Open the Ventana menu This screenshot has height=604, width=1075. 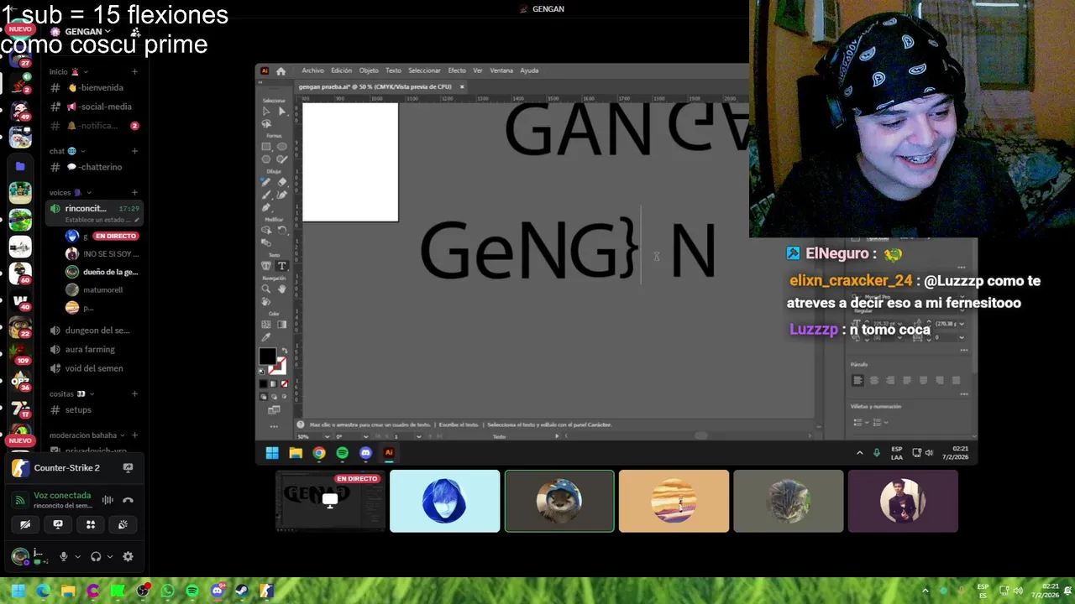(x=501, y=70)
